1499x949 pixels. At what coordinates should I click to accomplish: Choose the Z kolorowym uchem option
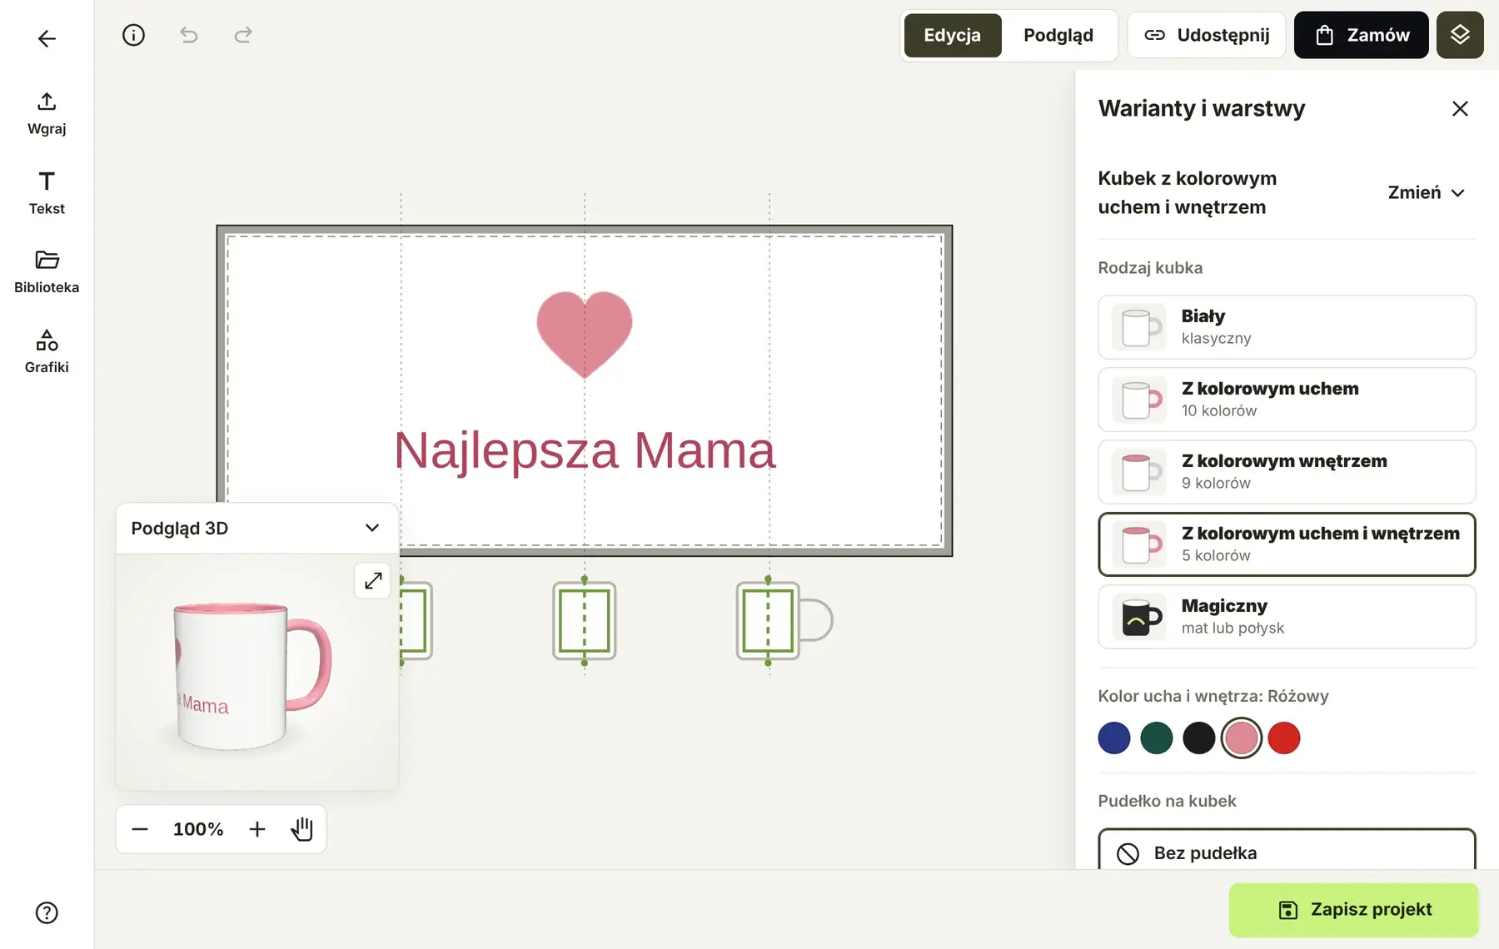(x=1287, y=400)
